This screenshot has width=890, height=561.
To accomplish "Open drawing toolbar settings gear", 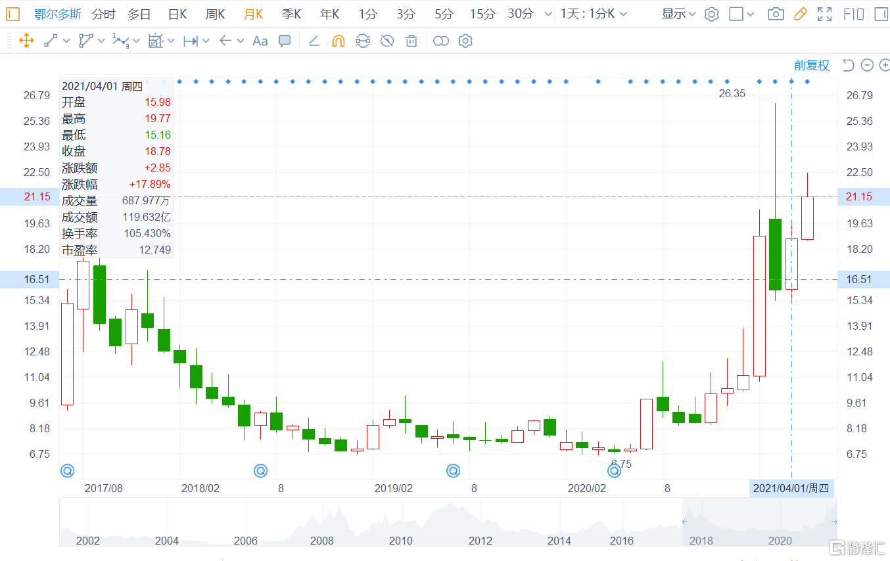I will pyautogui.click(x=465, y=41).
